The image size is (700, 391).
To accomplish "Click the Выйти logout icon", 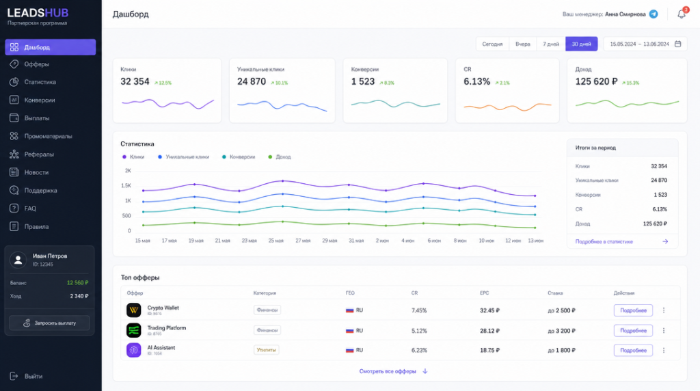I will tap(14, 376).
